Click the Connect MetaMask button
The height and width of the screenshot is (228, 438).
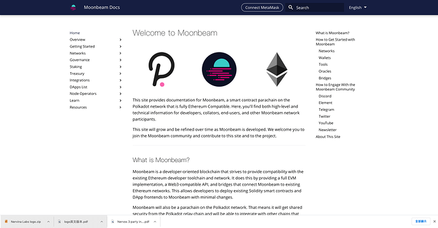click(x=262, y=8)
